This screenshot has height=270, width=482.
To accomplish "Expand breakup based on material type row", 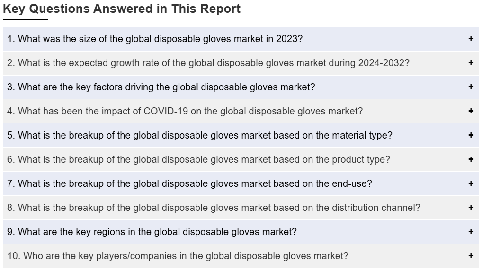I will (x=241, y=135).
